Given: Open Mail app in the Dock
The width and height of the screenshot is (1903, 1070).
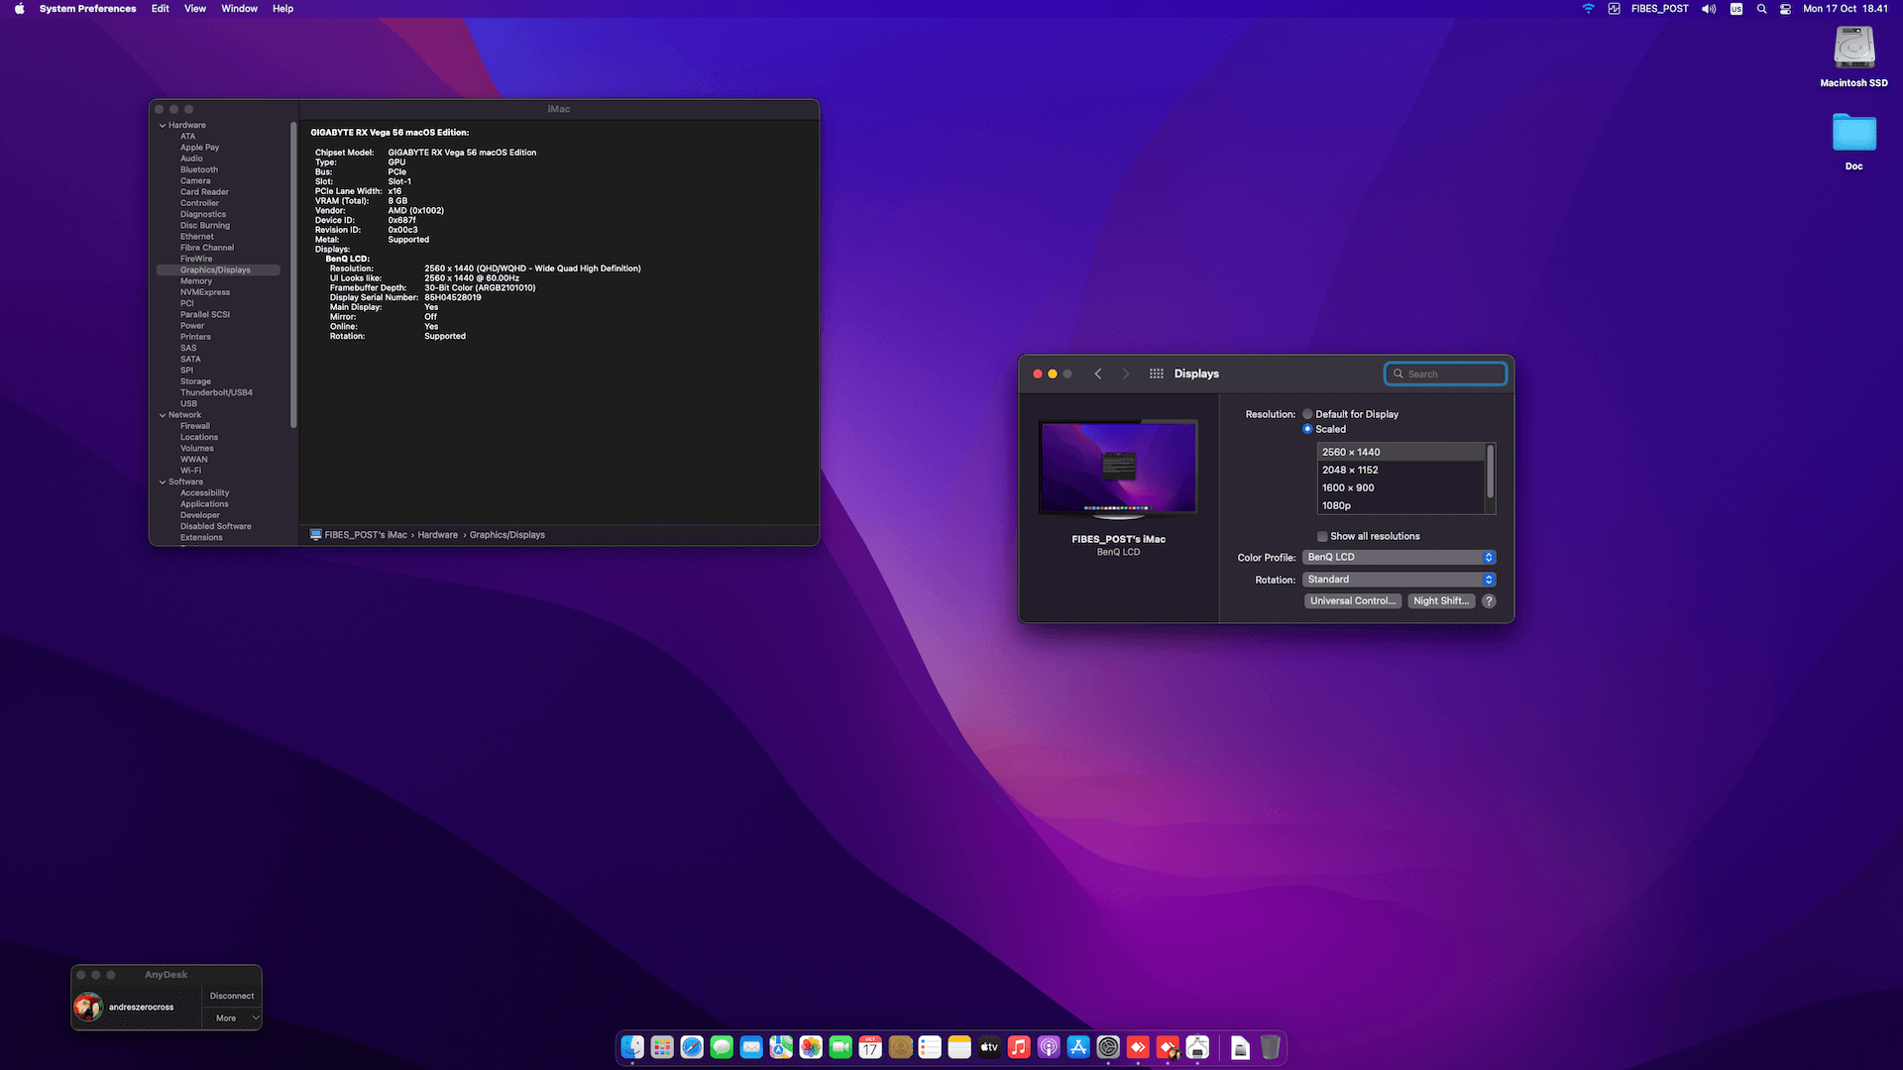Looking at the screenshot, I should [751, 1047].
